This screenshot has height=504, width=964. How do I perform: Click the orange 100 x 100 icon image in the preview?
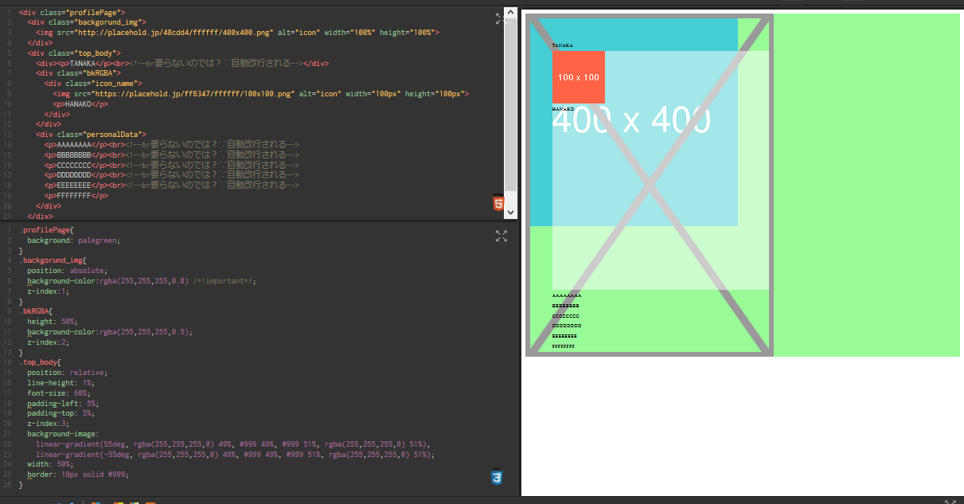pyautogui.click(x=579, y=77)
